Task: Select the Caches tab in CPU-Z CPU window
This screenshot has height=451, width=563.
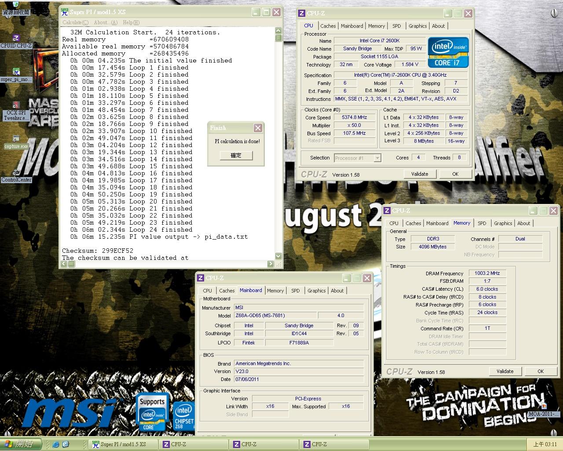Action: [x=328, y=26]
